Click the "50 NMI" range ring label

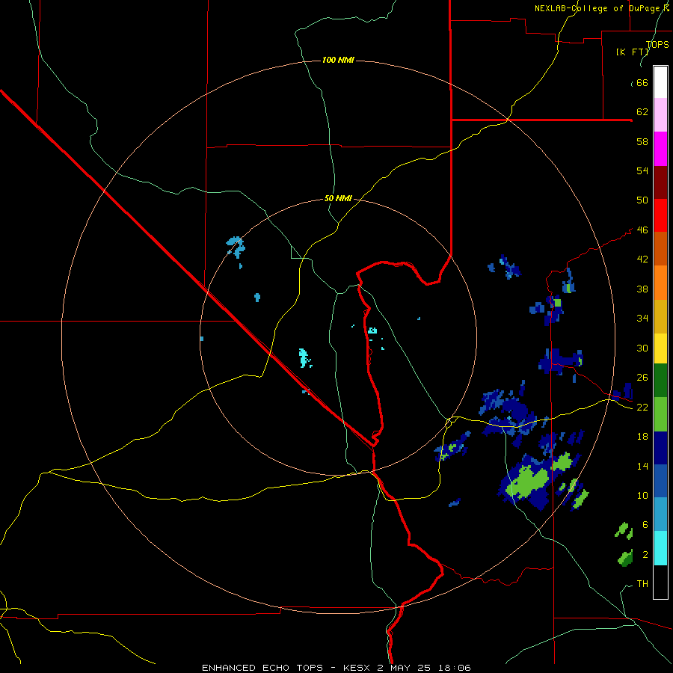coord(338,198)
